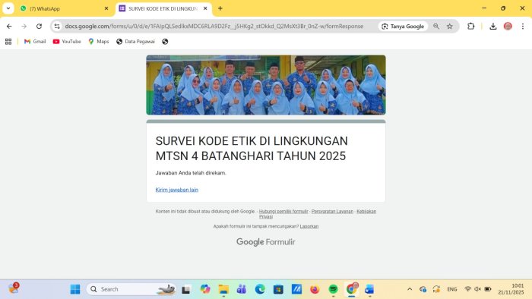Click the survey title heading
The height and width of the screenshot is (299, 532).
252,148
